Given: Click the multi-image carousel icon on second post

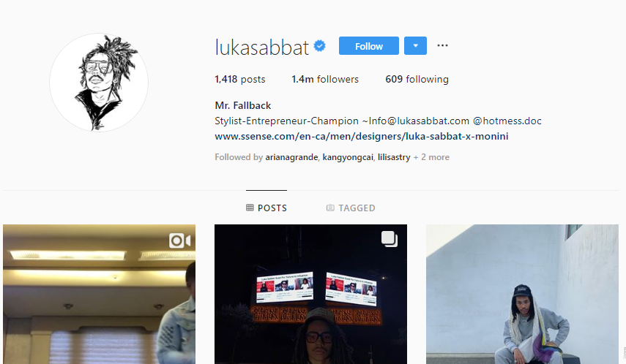Looking at the screenshot, I should pyautogui.click(x=390, y=239).
